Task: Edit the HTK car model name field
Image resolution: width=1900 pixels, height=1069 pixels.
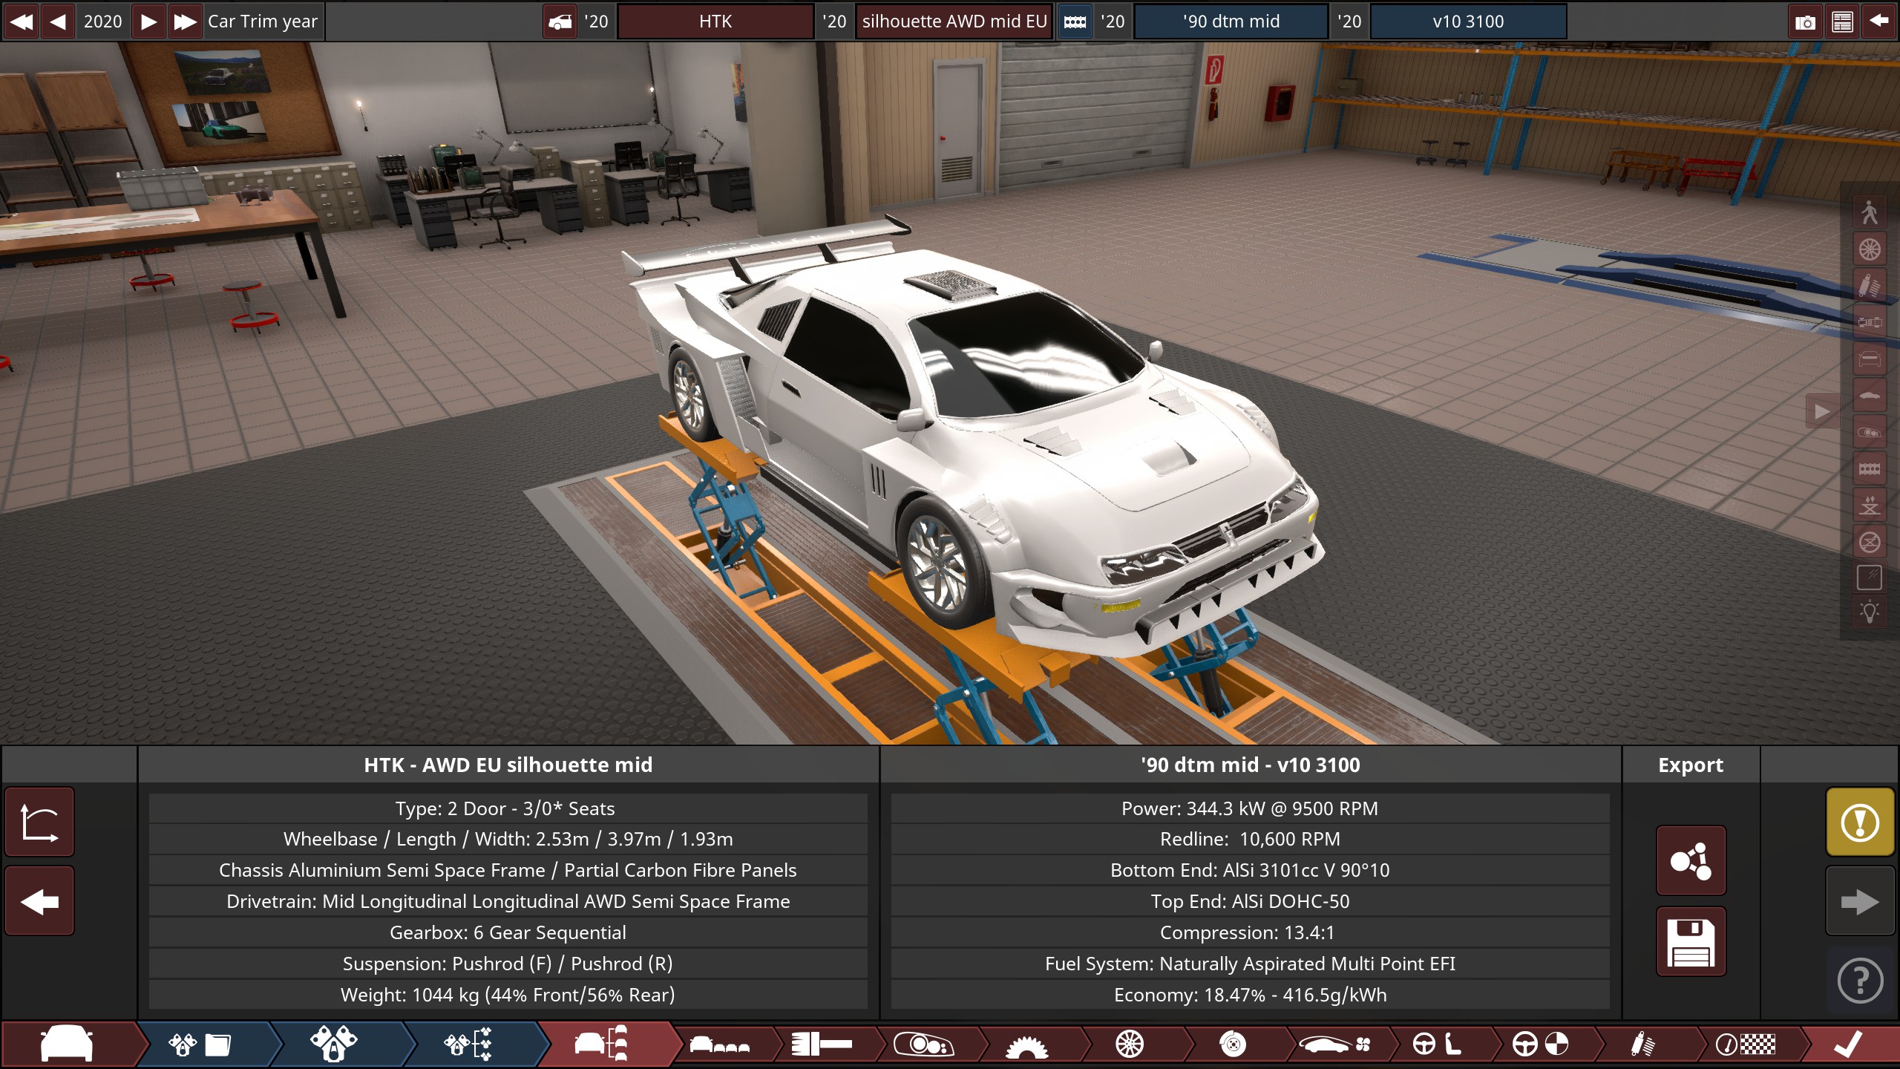Action: (x=715, y=21)
